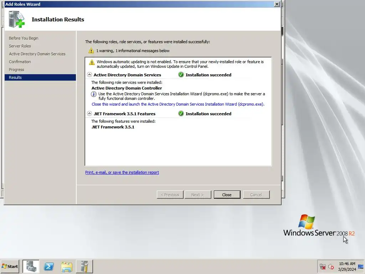Click the warning icon beside '1 warning' summary

click(x=91, y=51)
